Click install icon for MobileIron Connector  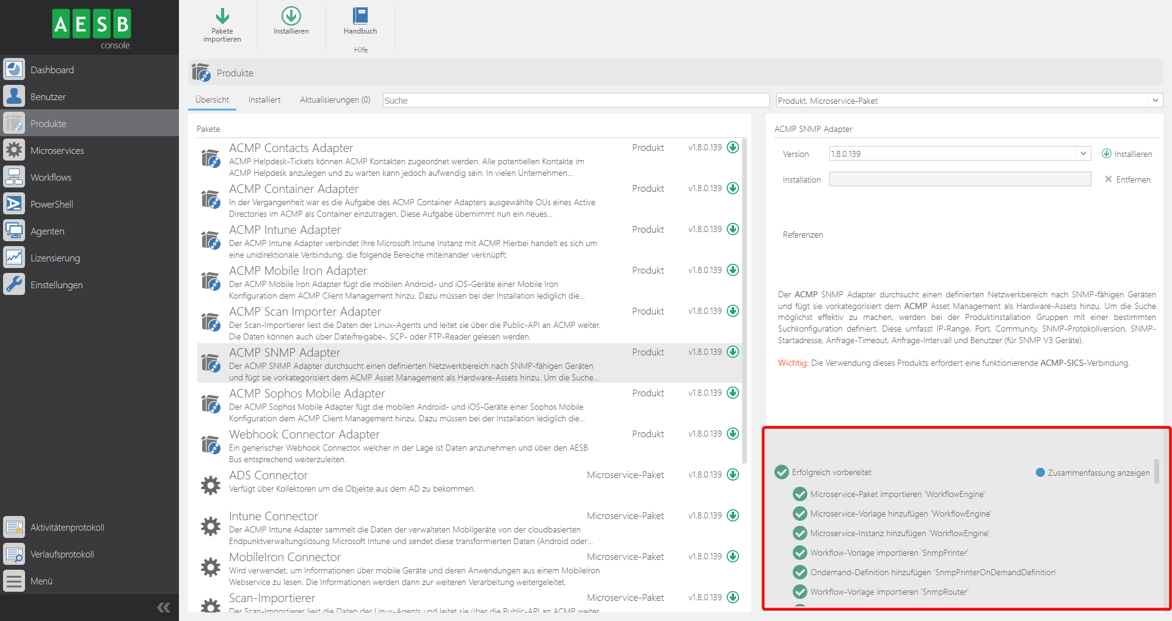(733, 556)
